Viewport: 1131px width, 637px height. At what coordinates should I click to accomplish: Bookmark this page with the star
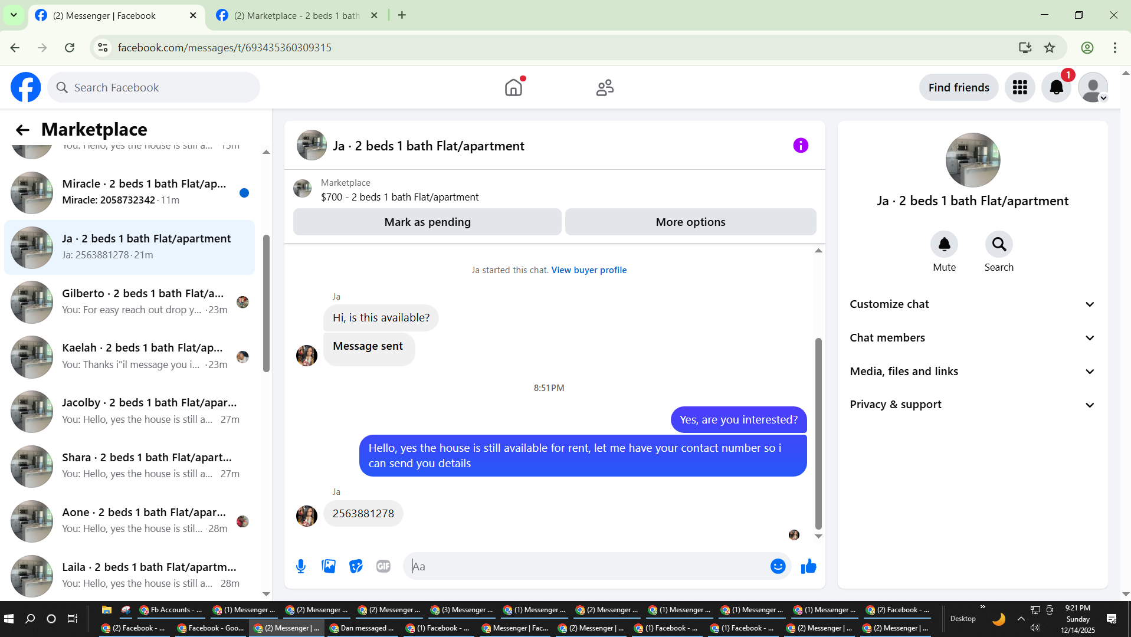click(x=1050, y=48)
